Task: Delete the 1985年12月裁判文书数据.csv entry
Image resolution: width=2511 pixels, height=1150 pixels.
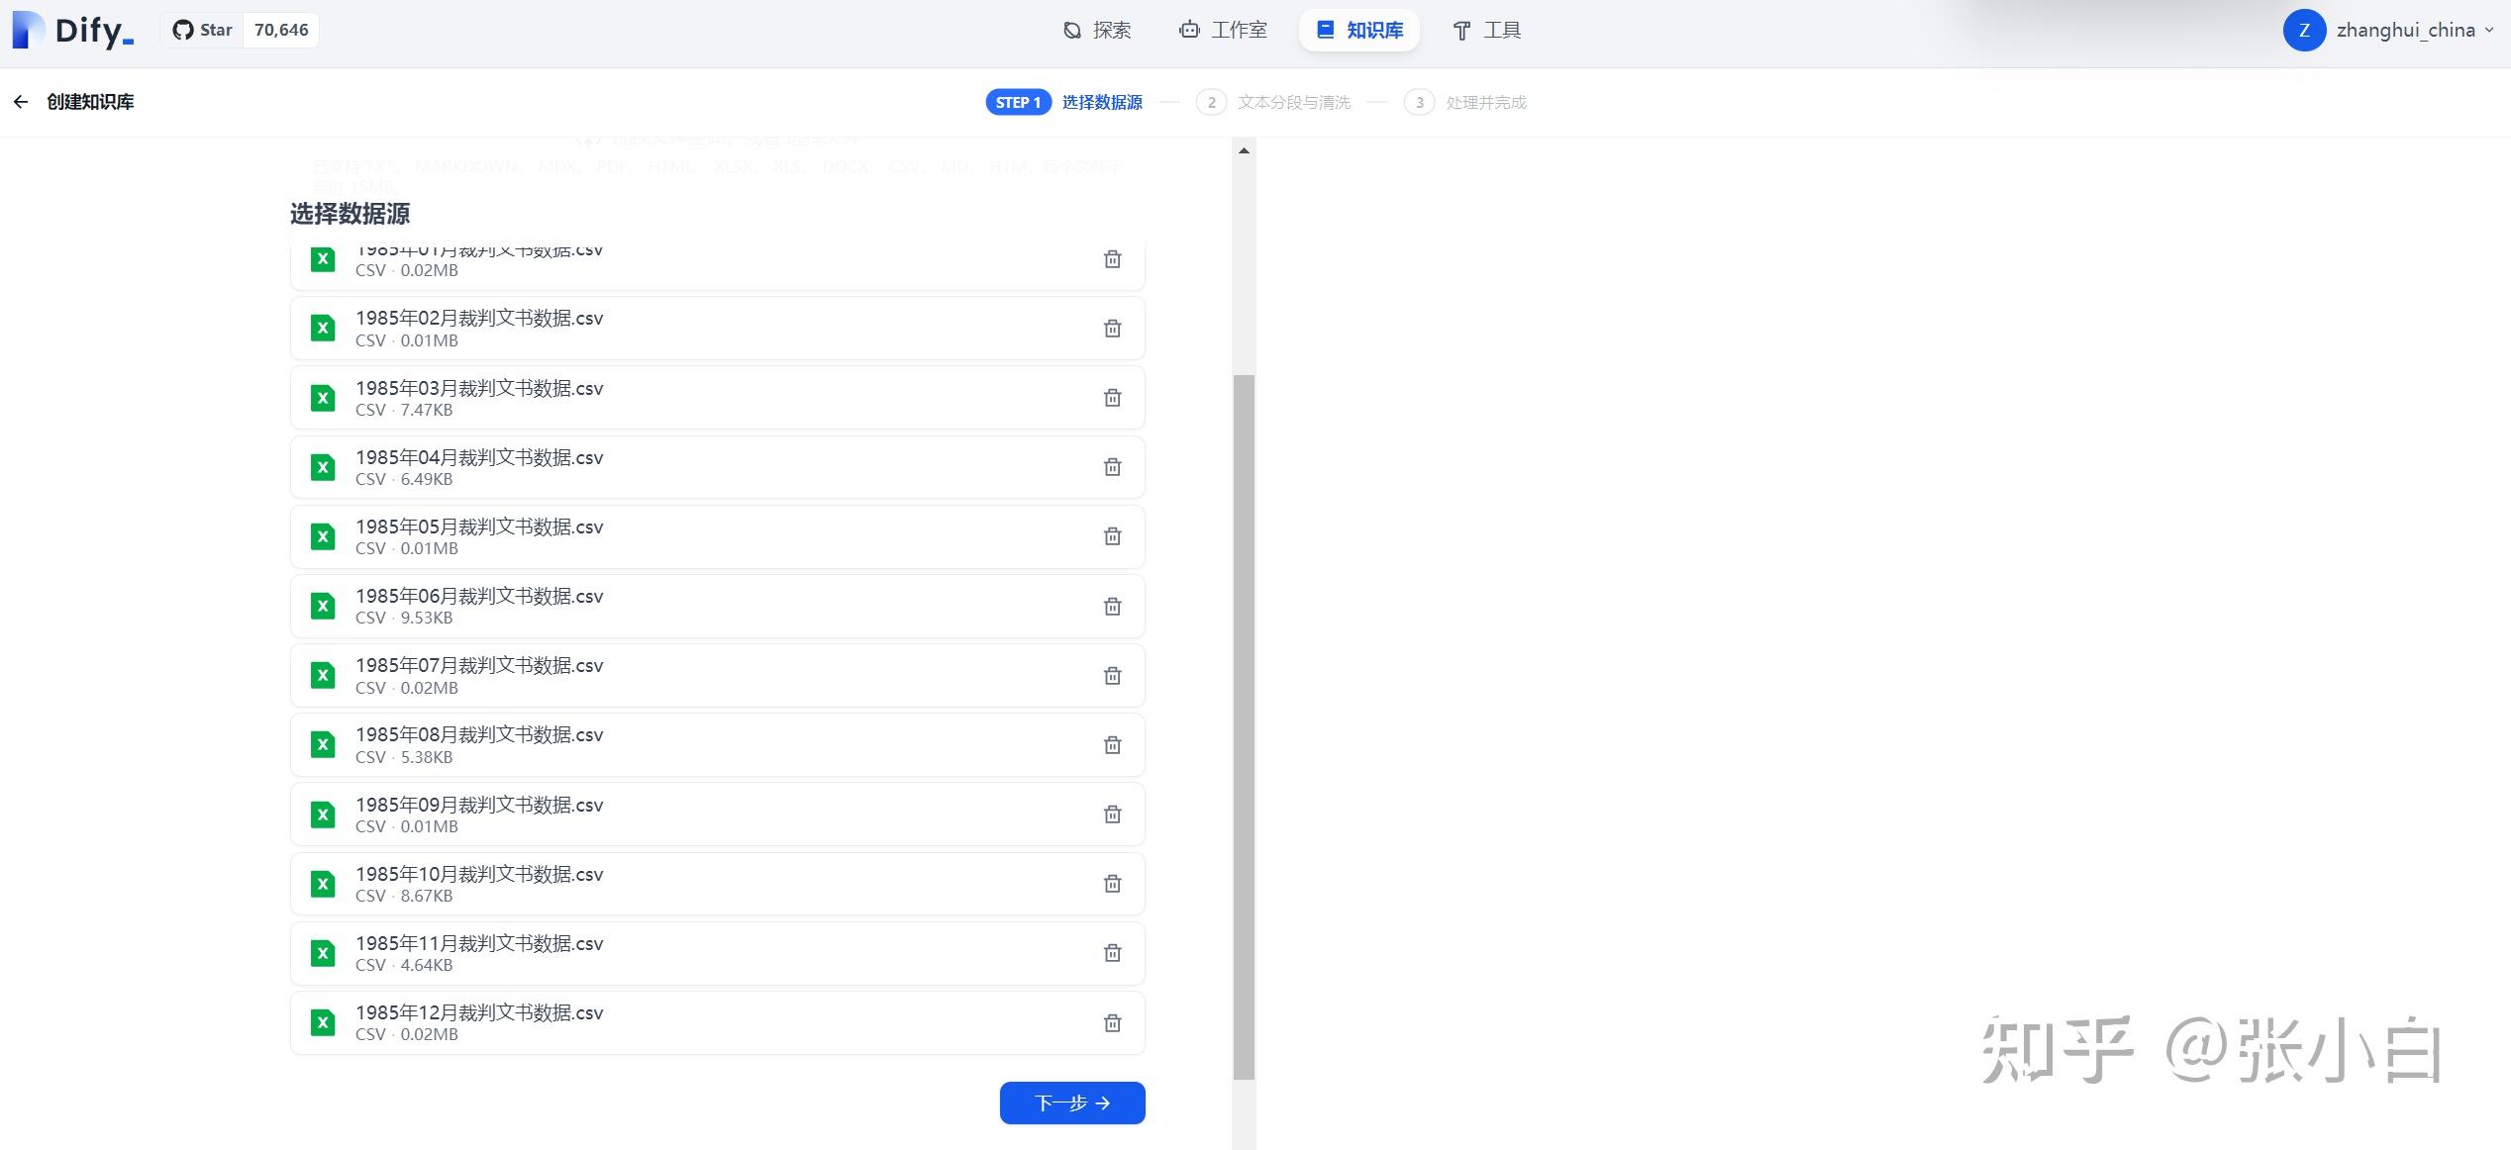Action: point(1112,1023)
